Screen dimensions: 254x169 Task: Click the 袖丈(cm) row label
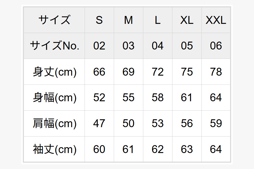[54, 149]
